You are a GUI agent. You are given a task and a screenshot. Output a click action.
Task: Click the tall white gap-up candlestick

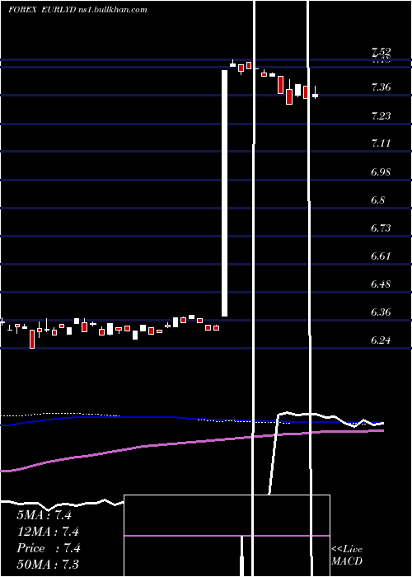224,193
